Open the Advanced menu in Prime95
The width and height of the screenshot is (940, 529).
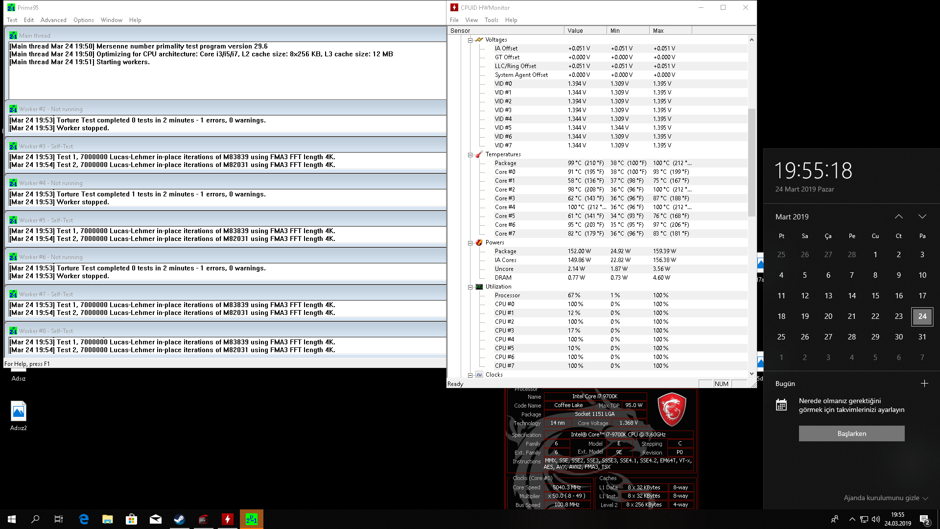[53, 20]
